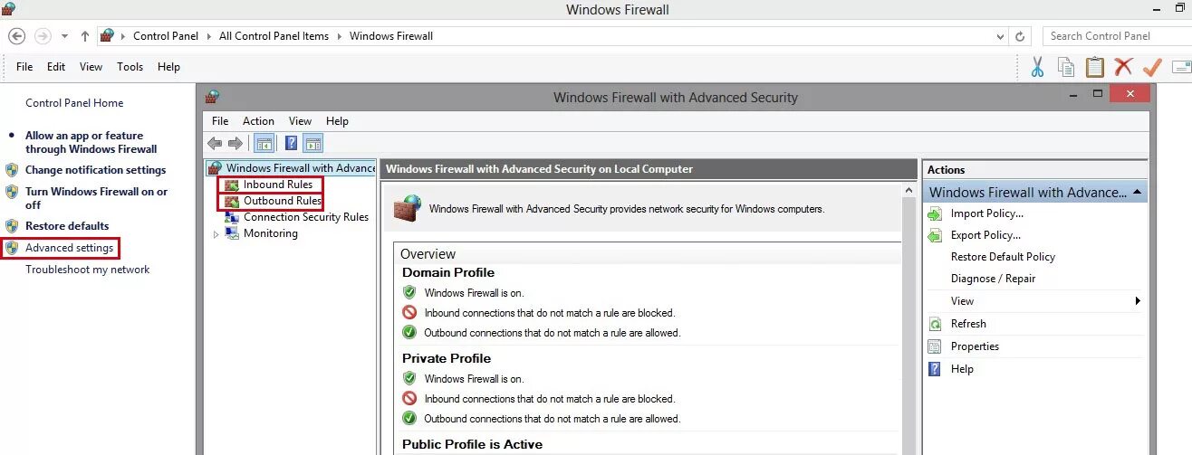1192x455 pixels.
Task: Click the red X Delete icon
Action: [x=1124, y=67]
